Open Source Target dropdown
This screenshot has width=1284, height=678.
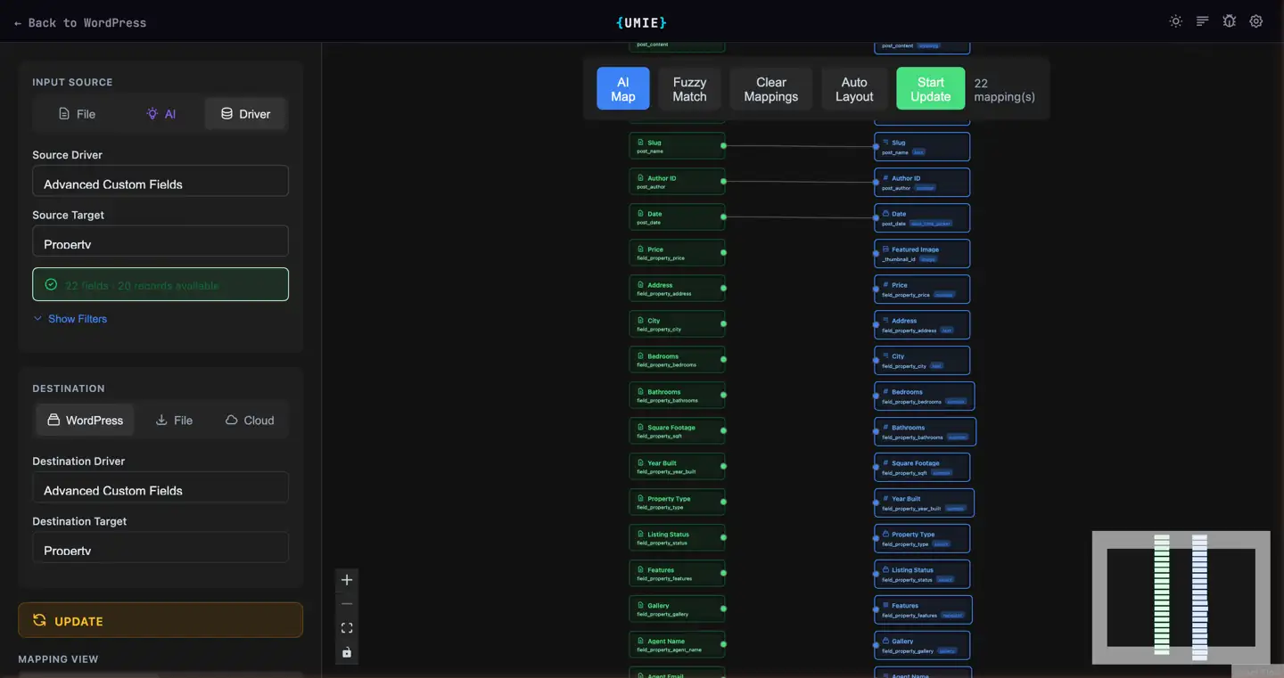(160, 241)
